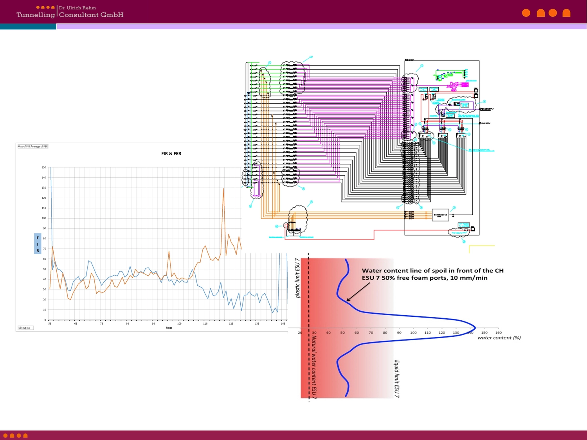The height and width of the screenshot is (440, 587).
Task: Click the black dashed natural water content line
Action: click(309, 327)
